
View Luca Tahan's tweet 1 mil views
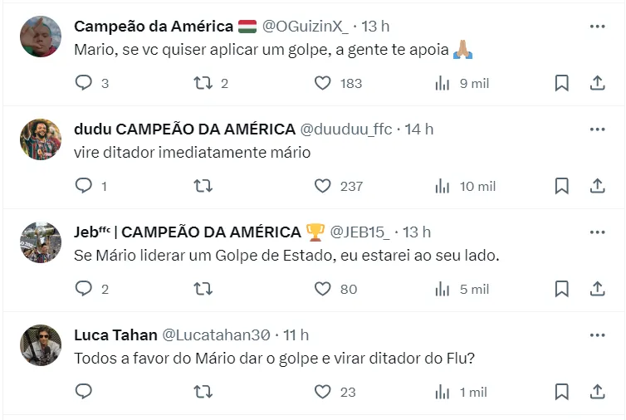462,392
